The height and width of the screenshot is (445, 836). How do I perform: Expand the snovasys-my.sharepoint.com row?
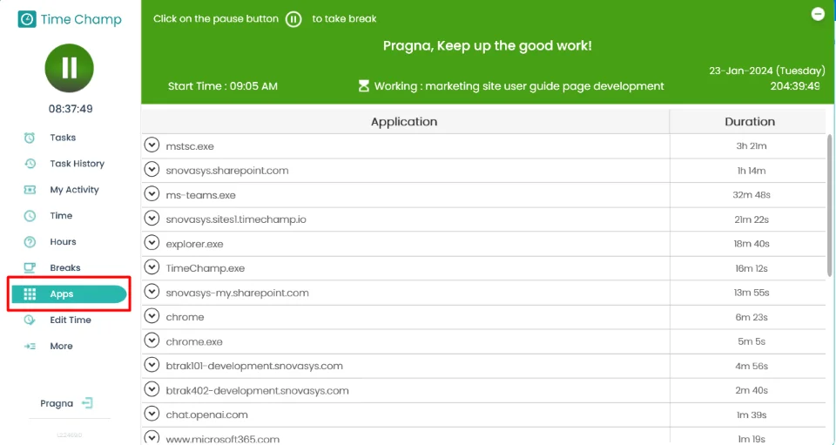pos(152,292)
